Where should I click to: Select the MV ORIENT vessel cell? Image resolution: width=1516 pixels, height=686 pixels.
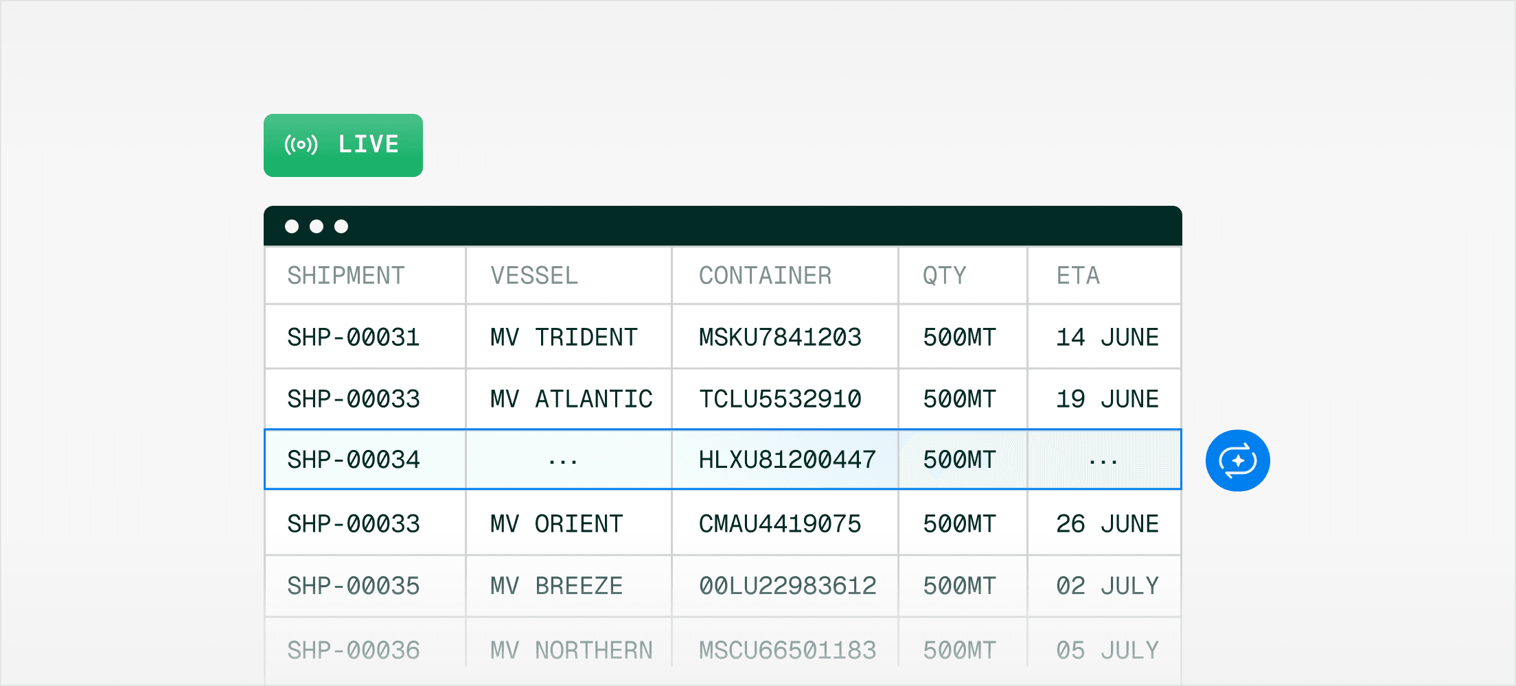pos(568,523)
